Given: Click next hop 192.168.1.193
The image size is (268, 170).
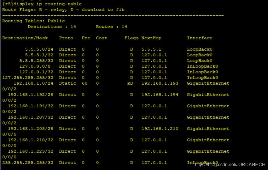Looking at the screenshot, I should (160, 83).
